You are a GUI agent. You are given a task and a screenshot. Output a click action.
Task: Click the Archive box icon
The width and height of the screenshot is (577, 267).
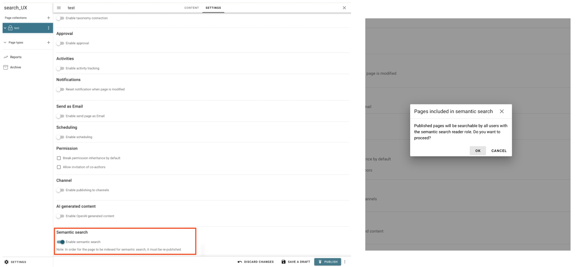[5, 67]
